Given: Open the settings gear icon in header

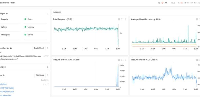Looking at the screenshot, I should 166,3.
